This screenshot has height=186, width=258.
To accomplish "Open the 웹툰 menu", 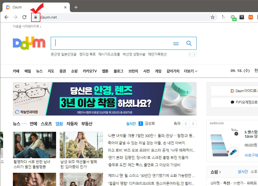I will (x=105, y=71).
